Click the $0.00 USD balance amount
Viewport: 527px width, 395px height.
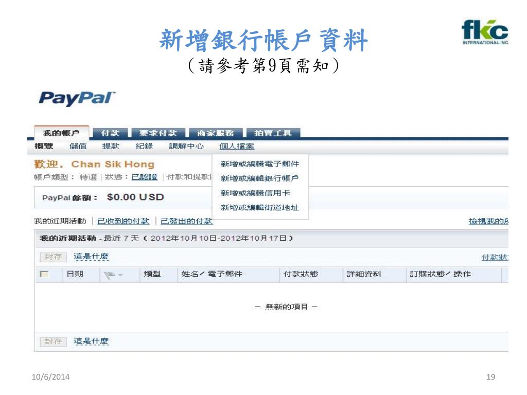(x=135, y=197)
